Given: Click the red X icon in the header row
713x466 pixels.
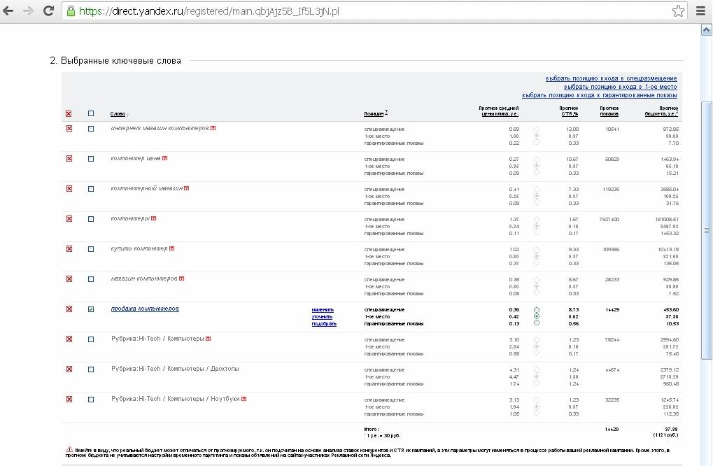Looking at the screenshot, I should point(69,113).
